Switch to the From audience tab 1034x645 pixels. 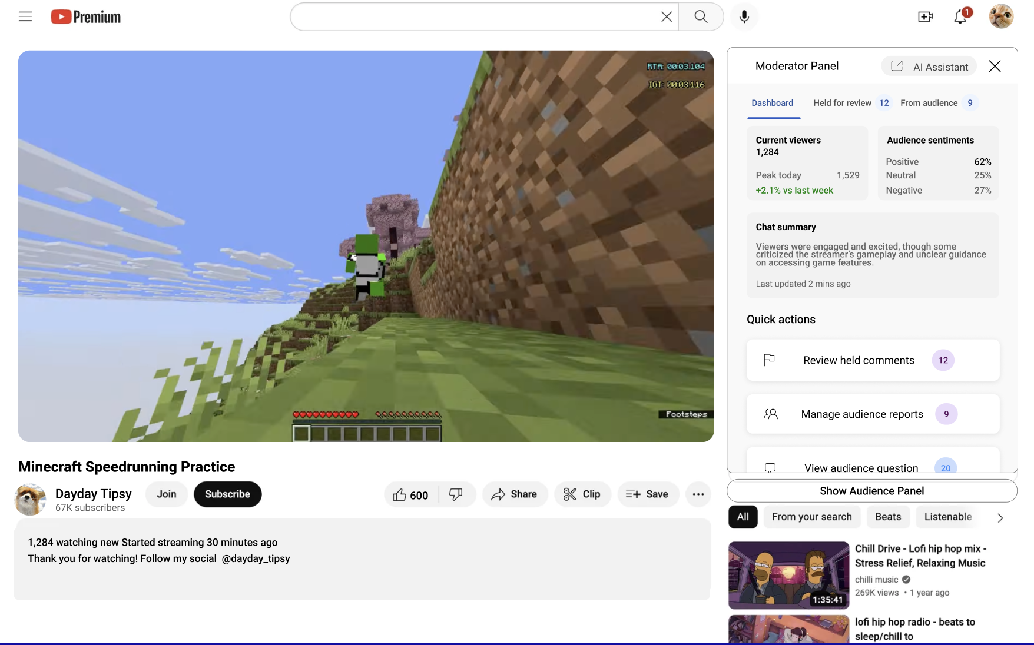coord(929,103)
